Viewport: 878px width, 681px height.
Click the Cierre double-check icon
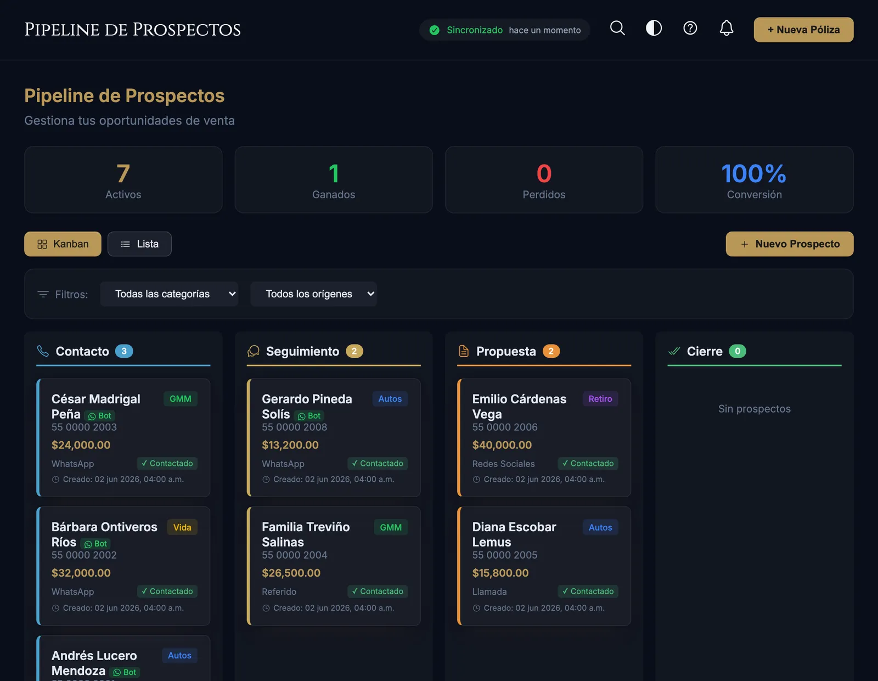(674, 351)
